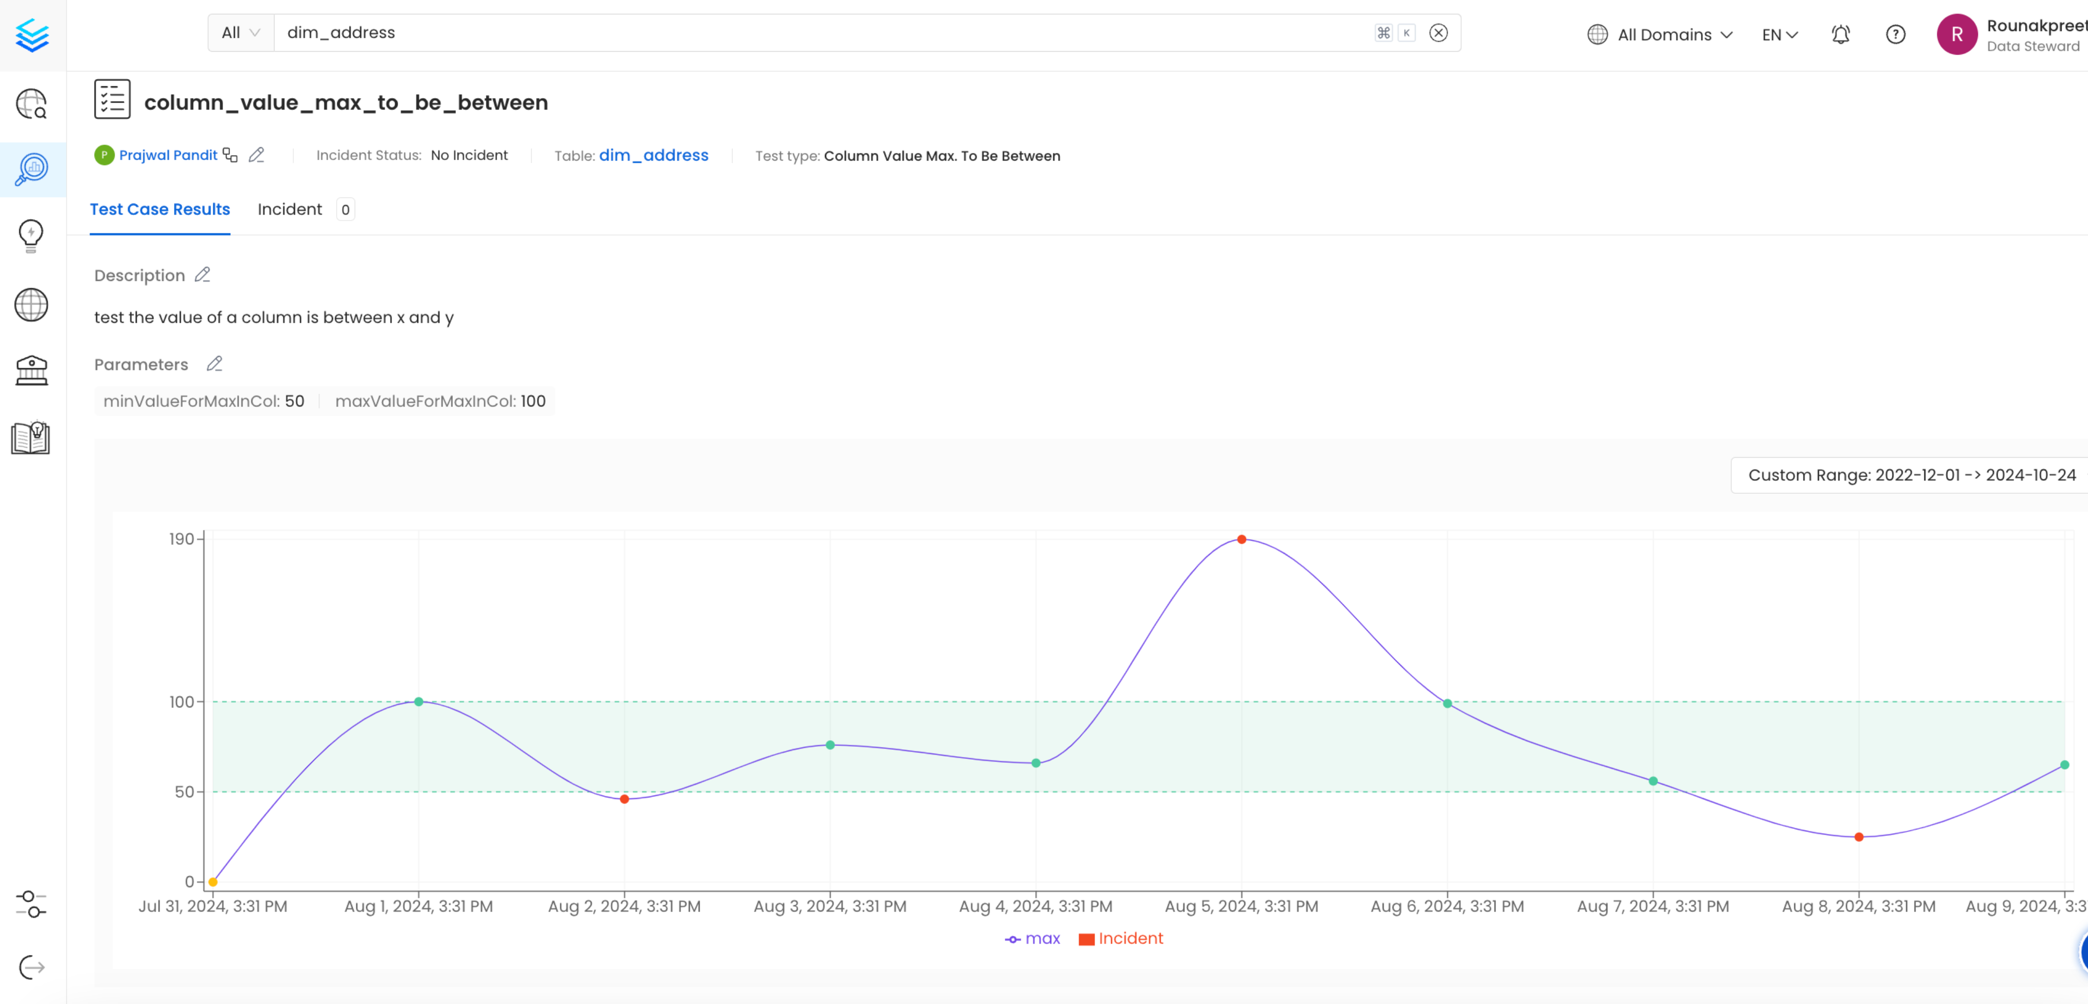Select the Test Case Results tab

(160, 209)
